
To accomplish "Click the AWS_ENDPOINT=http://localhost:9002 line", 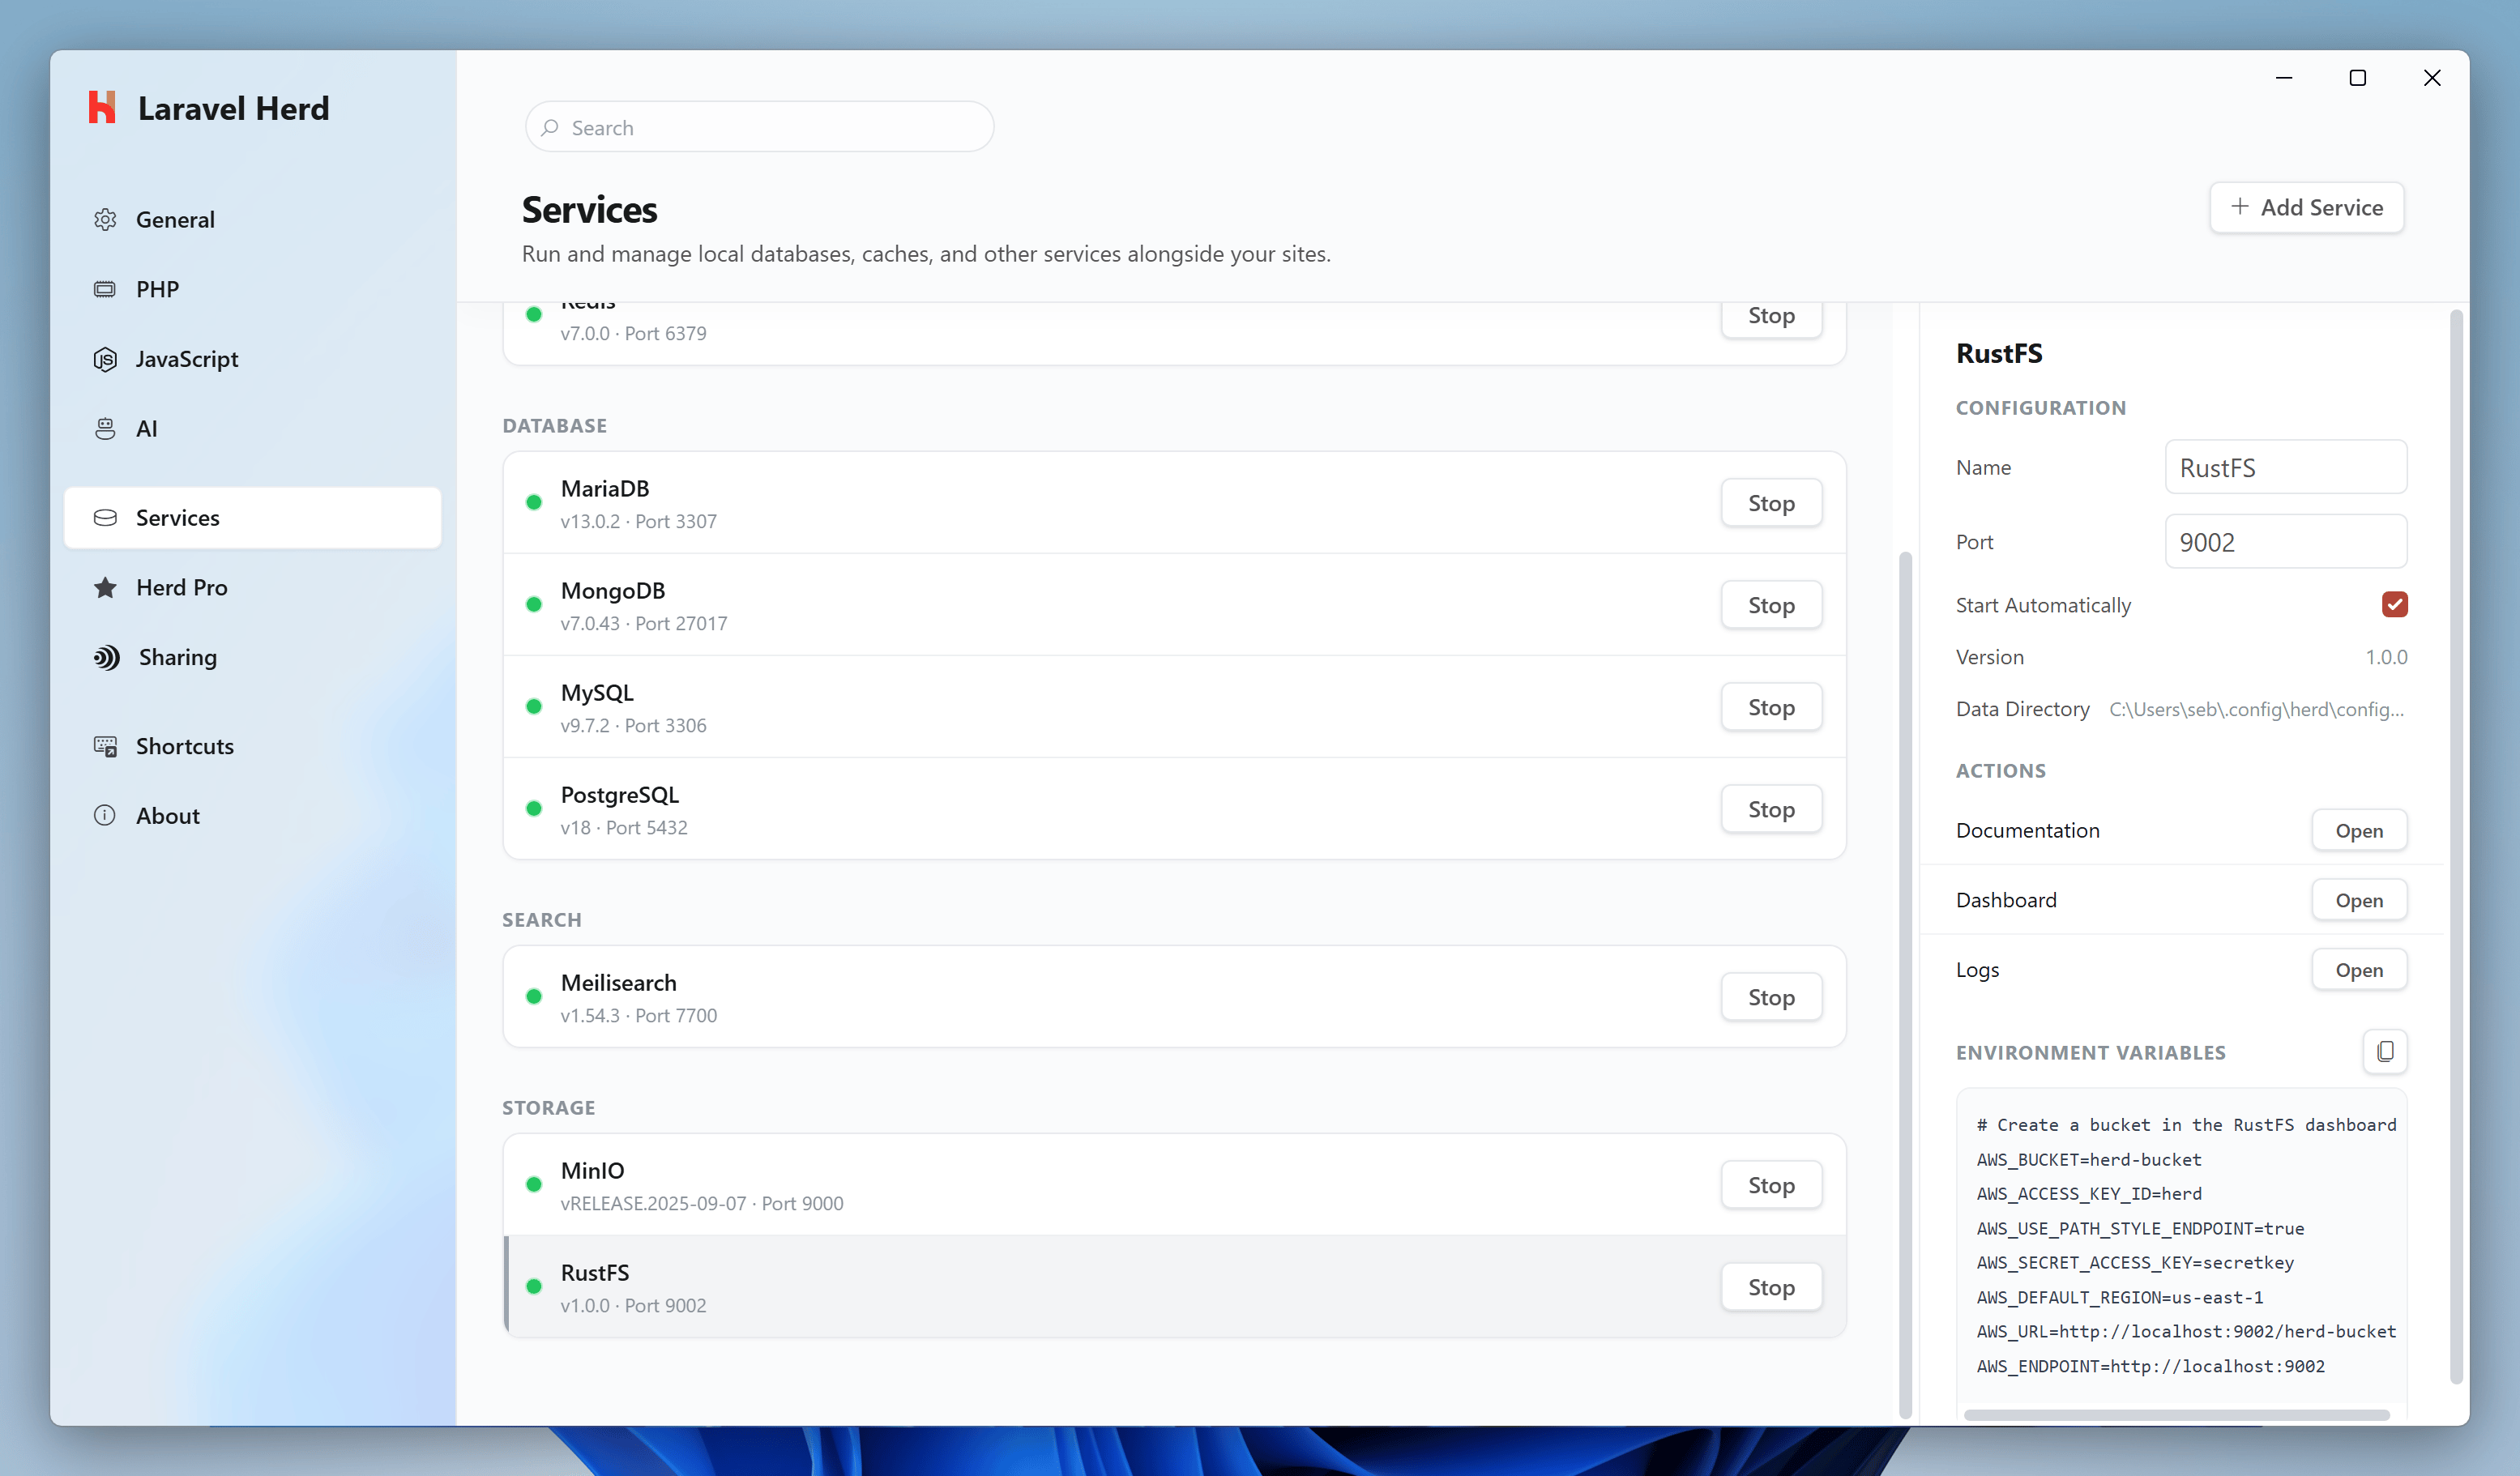I will [2151, 1366].
